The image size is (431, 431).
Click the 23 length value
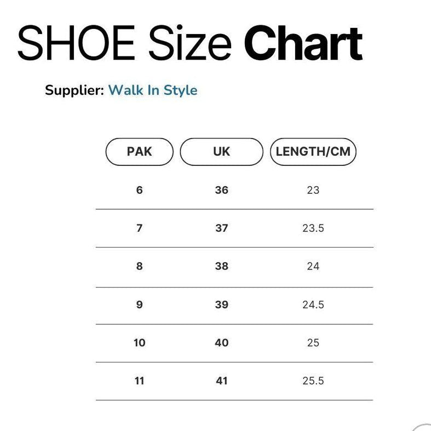point(313,191)
